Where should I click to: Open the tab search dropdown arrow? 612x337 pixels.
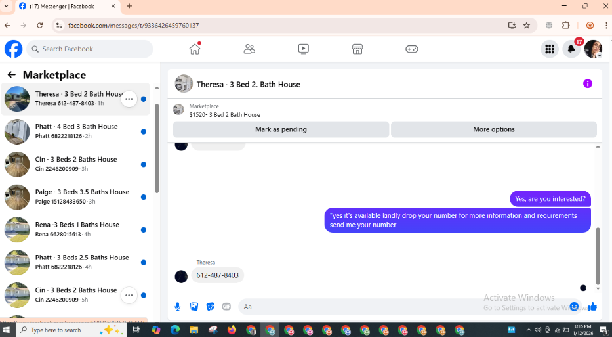point(6,6)
